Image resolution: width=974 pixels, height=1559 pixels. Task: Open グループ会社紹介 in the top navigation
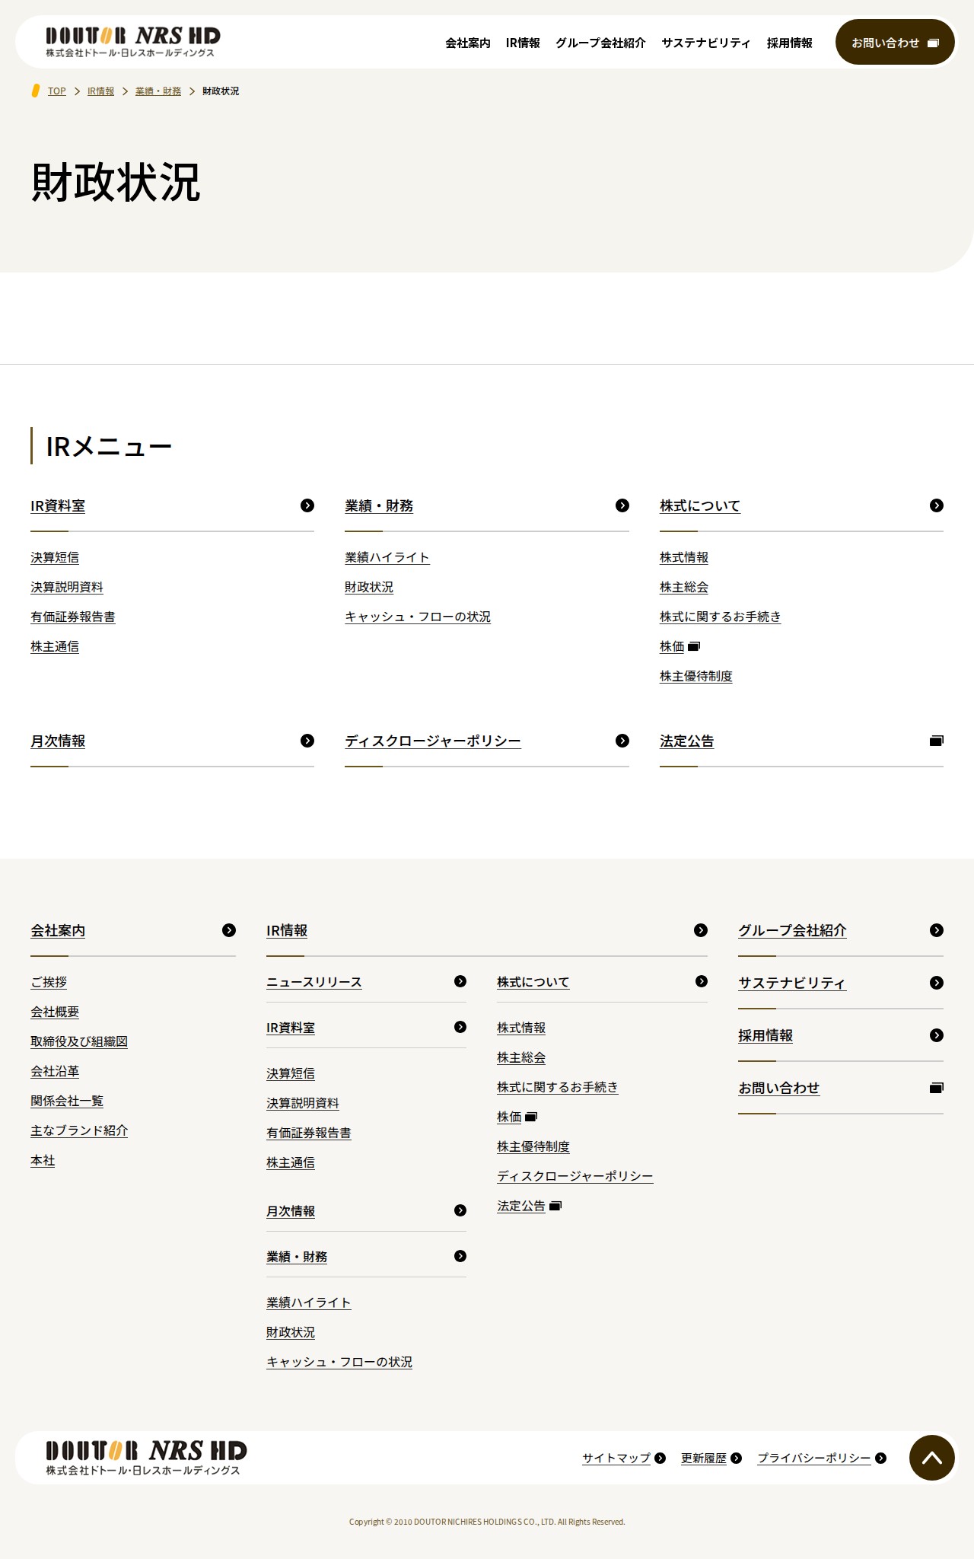click(600, 43)
